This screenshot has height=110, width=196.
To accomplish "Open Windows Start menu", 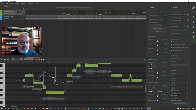I will pos(2,108).
